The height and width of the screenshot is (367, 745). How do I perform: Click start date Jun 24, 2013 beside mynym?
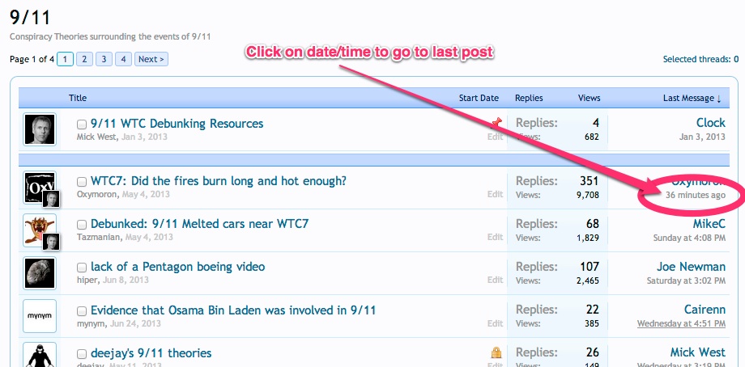[135, 323]
